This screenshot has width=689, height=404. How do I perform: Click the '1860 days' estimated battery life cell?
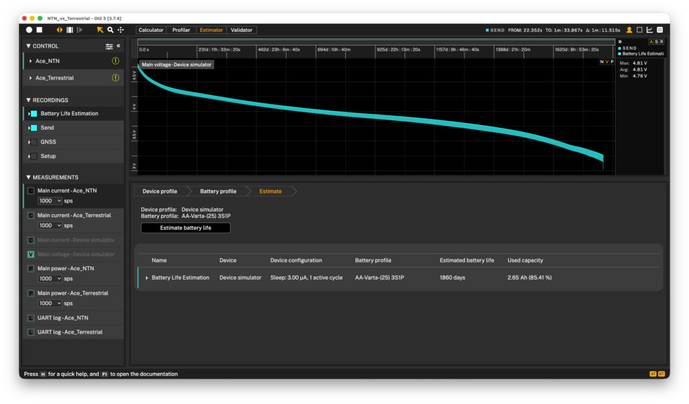(x=452, y=278)
